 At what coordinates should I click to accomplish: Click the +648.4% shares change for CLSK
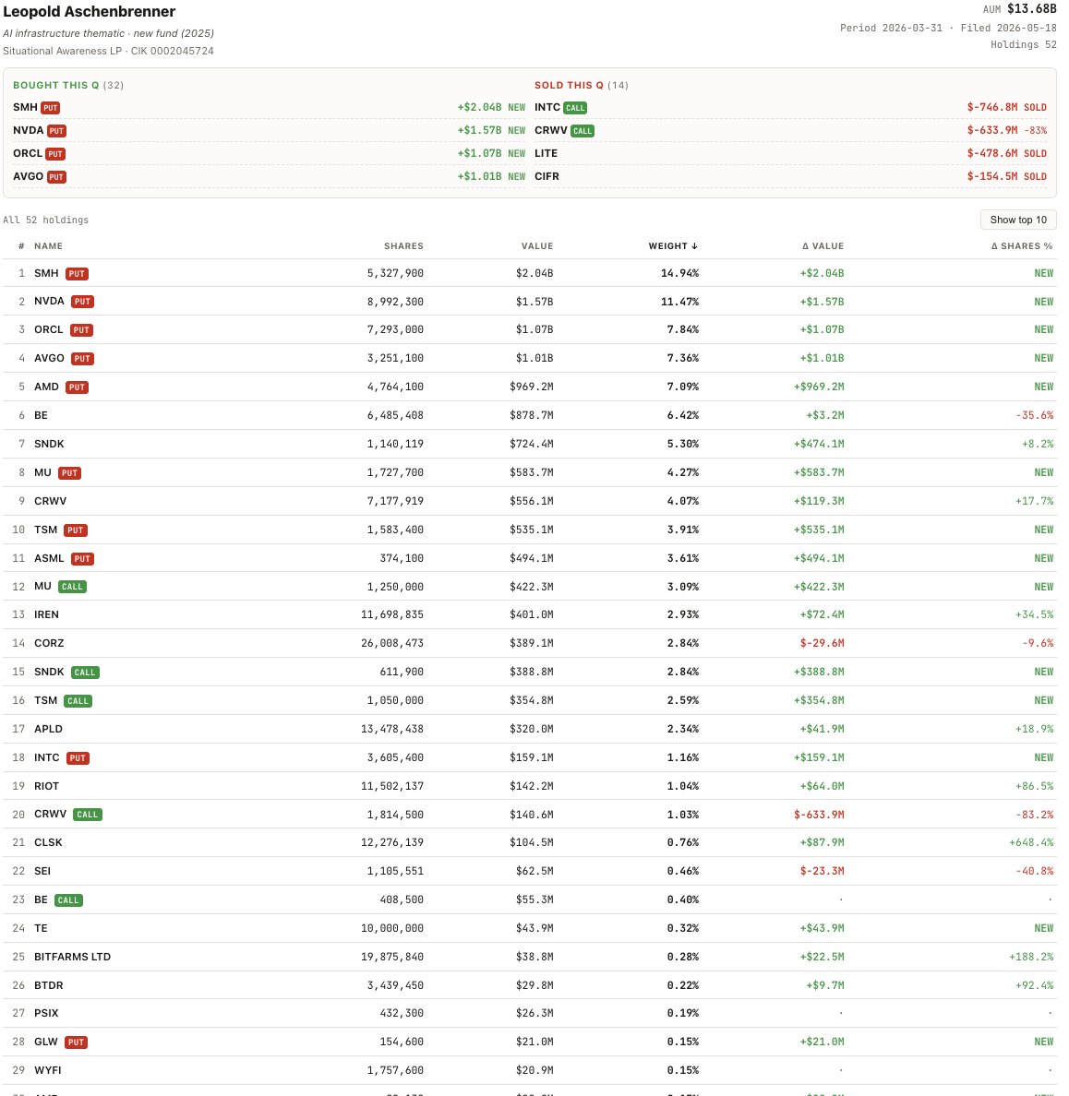click(1030, 843)
